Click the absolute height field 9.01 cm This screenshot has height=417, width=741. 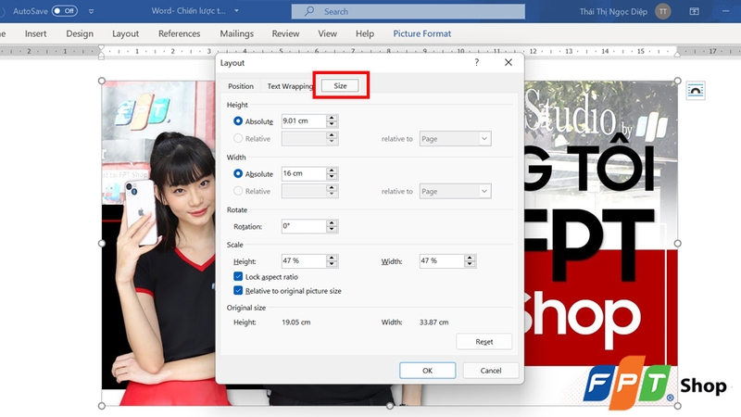click(x=304, y=121)
